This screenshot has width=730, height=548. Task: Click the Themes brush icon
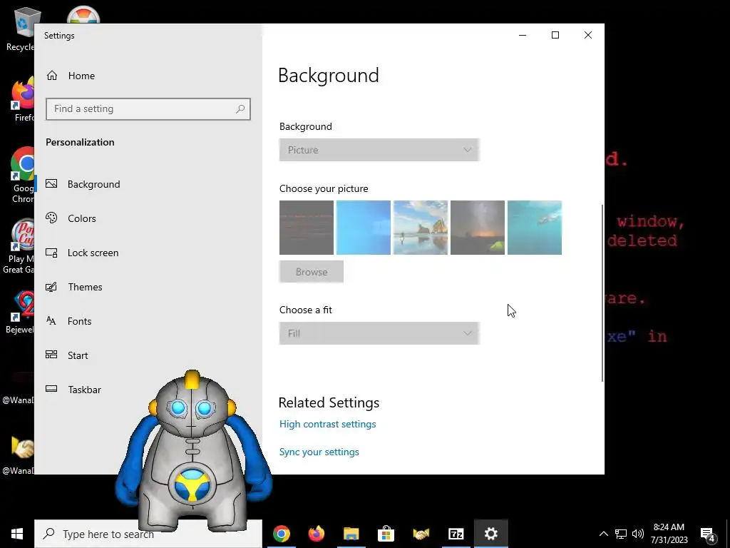point(51,287)
